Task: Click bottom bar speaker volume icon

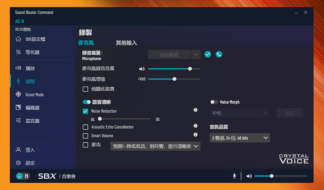Action: click(249, 176)
